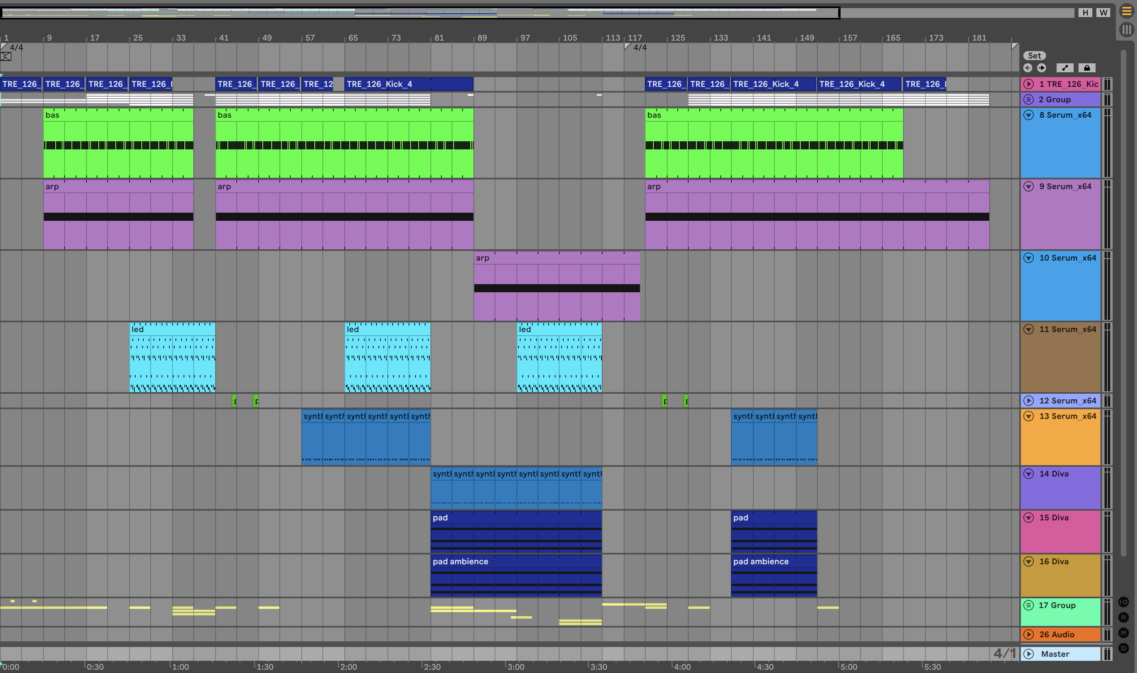Unfold the 17 Group track

tap(1029, 605)
